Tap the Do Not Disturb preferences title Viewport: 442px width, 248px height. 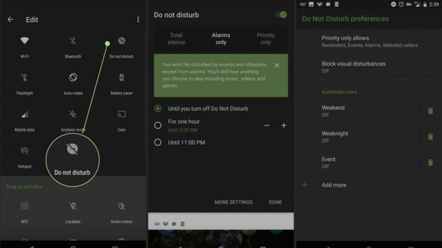(345, 19)
